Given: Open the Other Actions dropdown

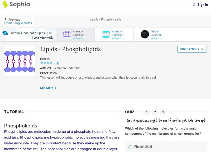Looking at the screenshot, I should click(192, 49).
